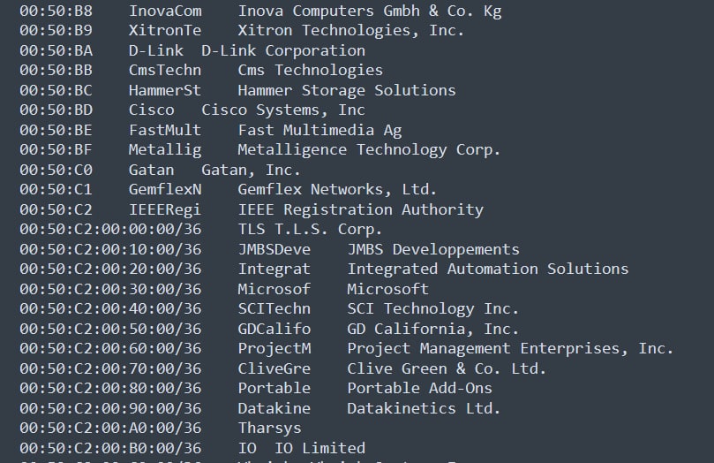
Task: Click the GD California, Inc. text
Action: 432,329
